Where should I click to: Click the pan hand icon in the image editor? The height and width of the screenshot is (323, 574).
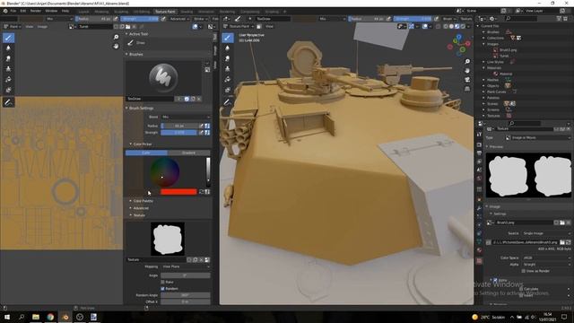coord(116,46)
